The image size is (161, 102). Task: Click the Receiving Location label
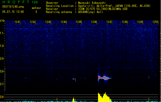(x=60, y=6)
